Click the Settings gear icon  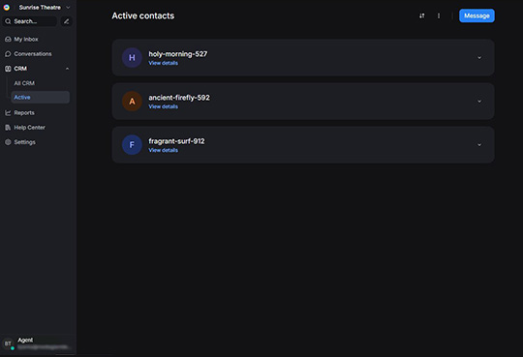[8, 142]
